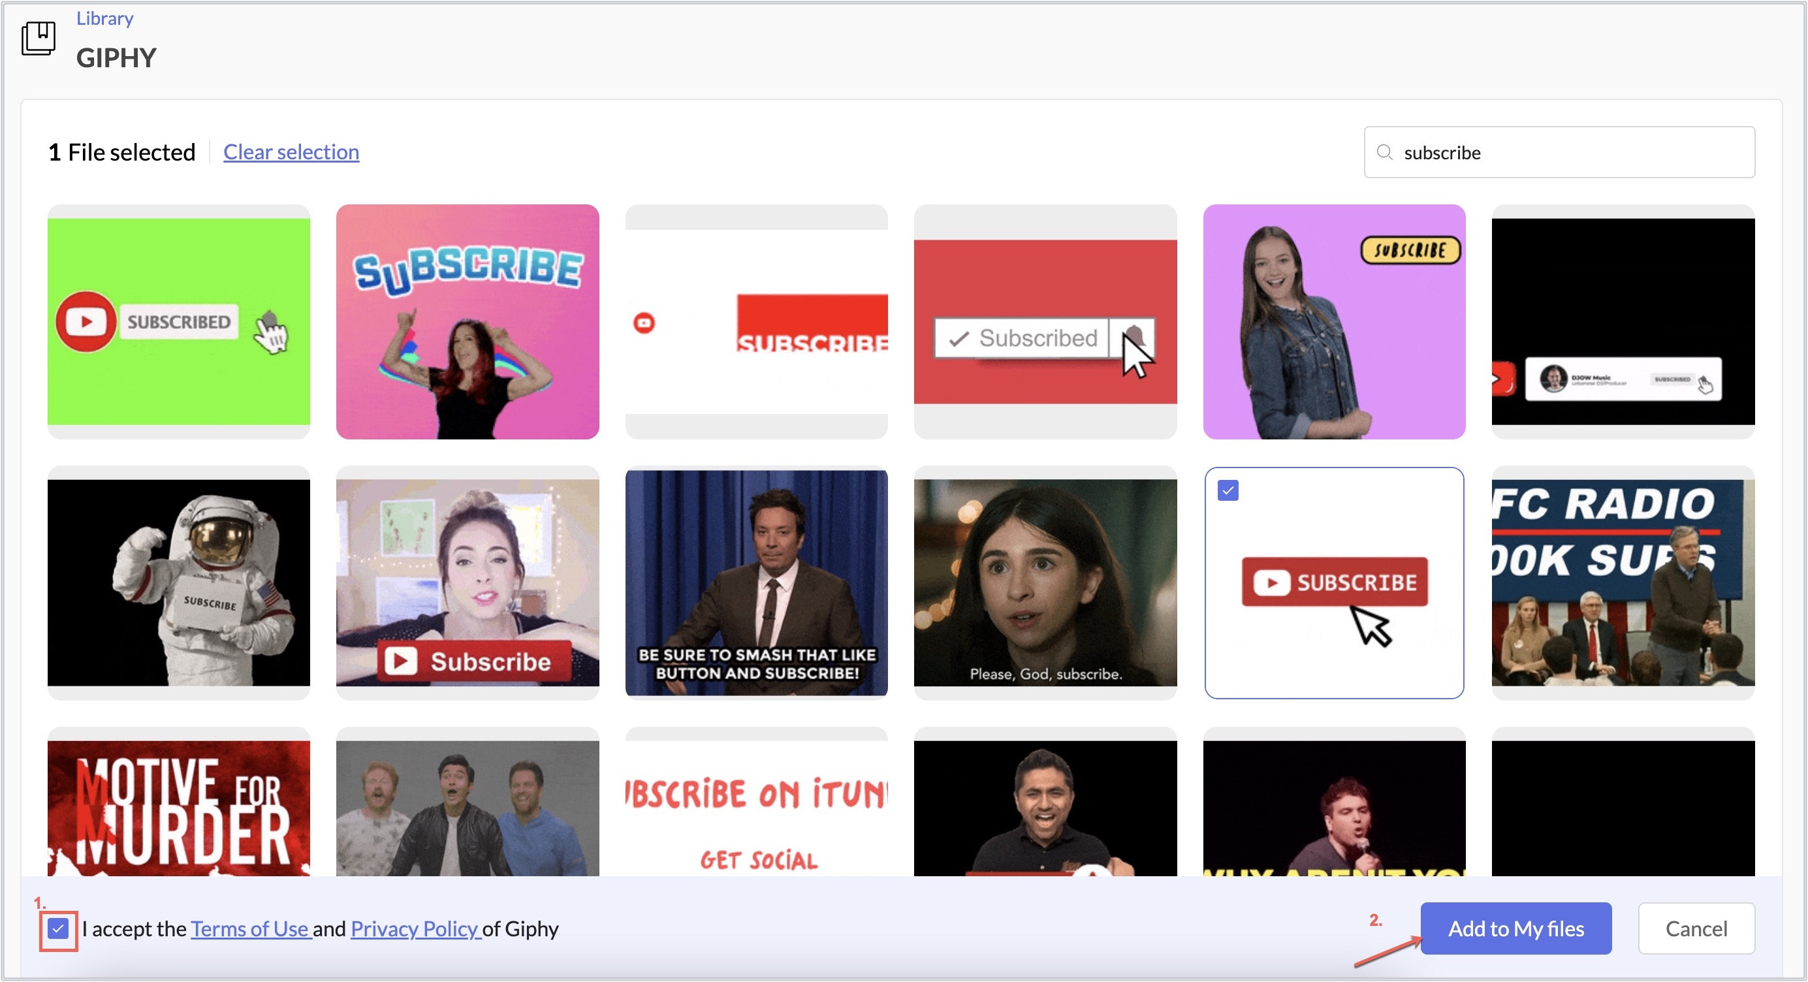
Task: Cancel the GIPHY file selection
Action: click(1696, 928)
